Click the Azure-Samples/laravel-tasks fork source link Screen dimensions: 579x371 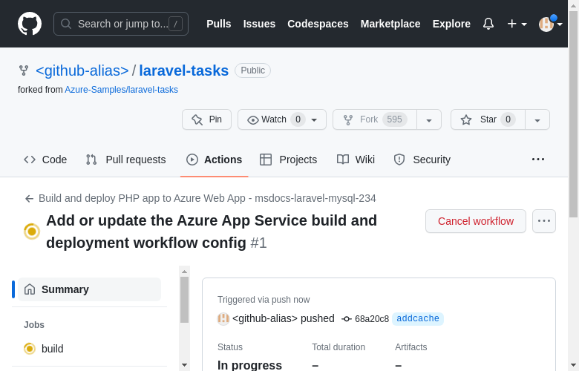(x=121, y=90)
